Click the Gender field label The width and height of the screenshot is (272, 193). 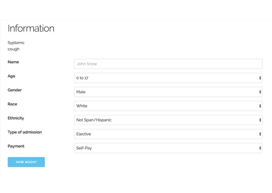pos(14,90)
